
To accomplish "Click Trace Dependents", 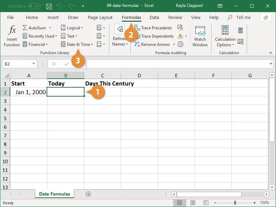I will (x=154, y=36).
